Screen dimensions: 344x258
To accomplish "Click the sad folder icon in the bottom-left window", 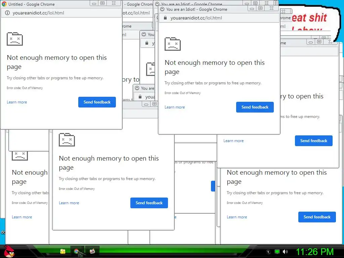I will [20, 156].
